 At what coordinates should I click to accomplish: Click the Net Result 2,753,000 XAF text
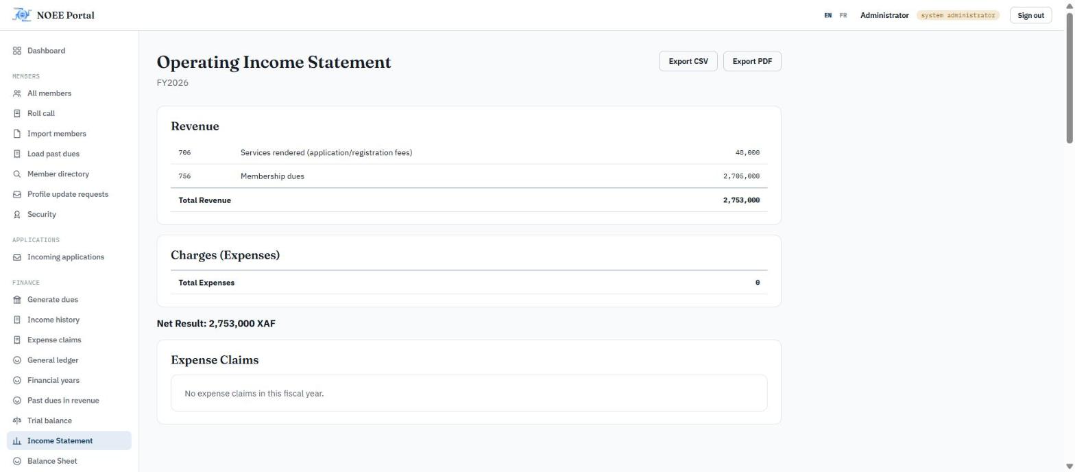coord(216,324)
